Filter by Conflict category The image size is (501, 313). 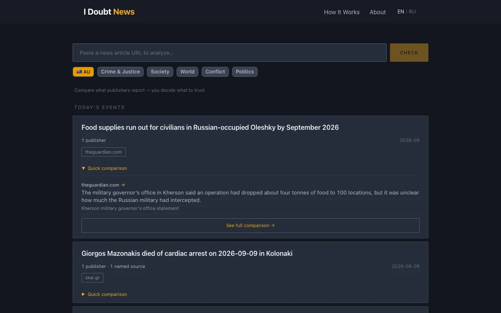pos(215,72)
